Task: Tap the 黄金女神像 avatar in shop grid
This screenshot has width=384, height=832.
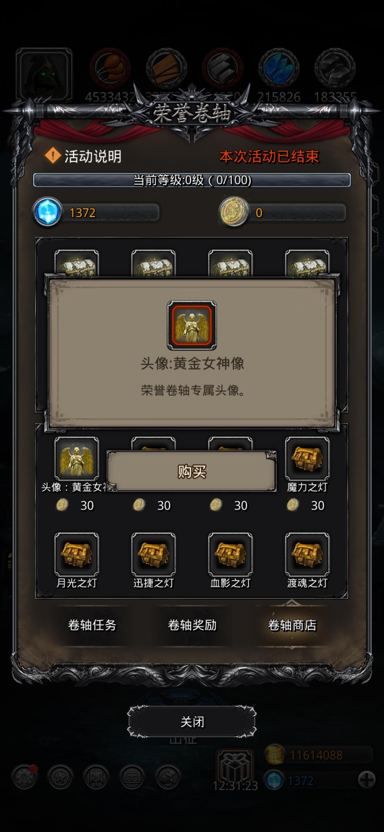Action: (x=76, y=459)
